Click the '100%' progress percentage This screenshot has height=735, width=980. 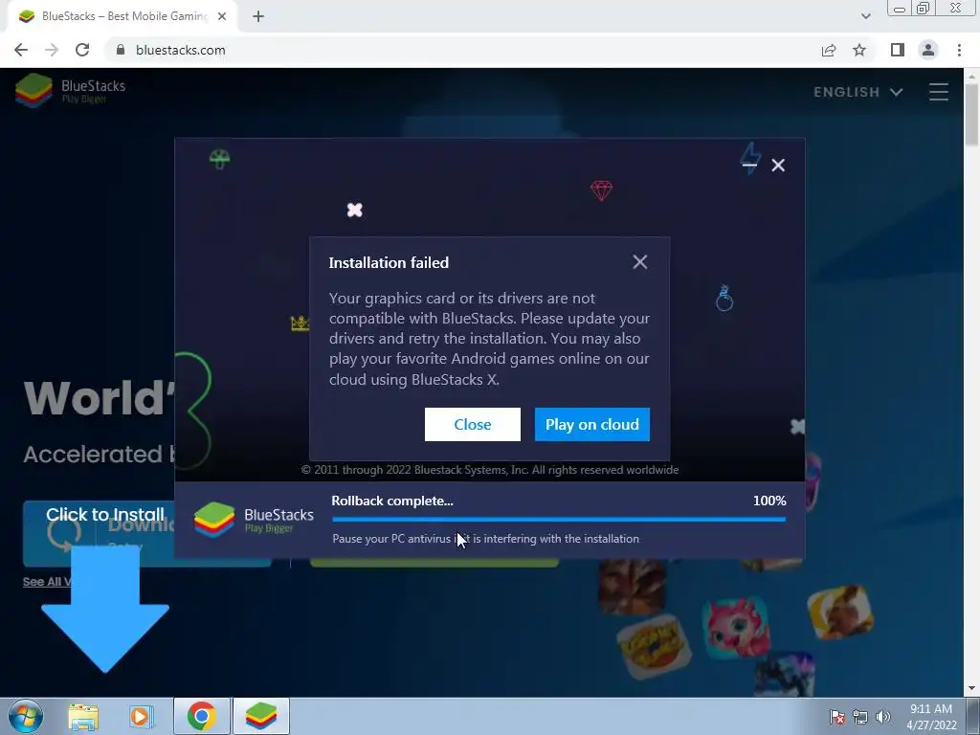(769, 501)
